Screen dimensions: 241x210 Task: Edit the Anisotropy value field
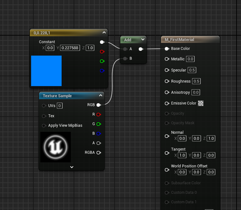pyautogui.click(x=196, y=92)
